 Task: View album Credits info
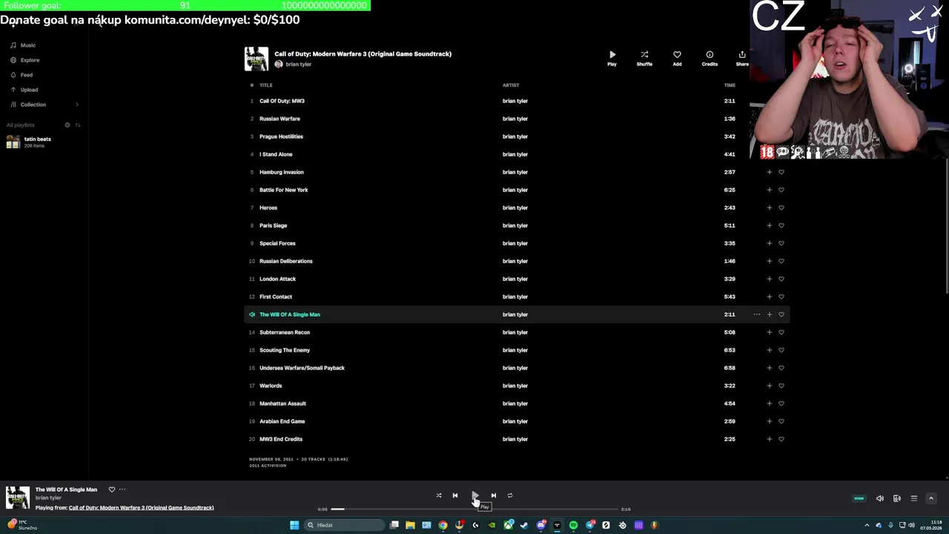click(x=710, y=58)
